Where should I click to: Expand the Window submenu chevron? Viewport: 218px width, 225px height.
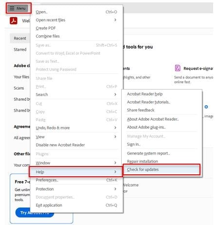click(115, 163)
